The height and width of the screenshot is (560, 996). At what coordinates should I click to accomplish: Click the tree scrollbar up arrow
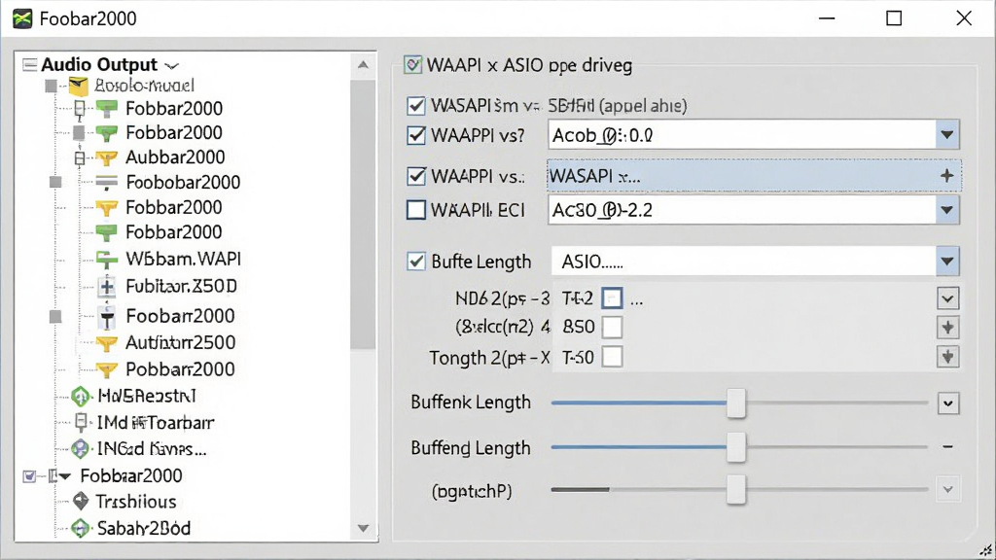363,65
